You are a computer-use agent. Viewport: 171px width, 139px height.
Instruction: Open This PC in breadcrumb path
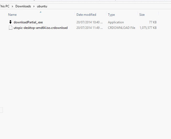(5, 6)
